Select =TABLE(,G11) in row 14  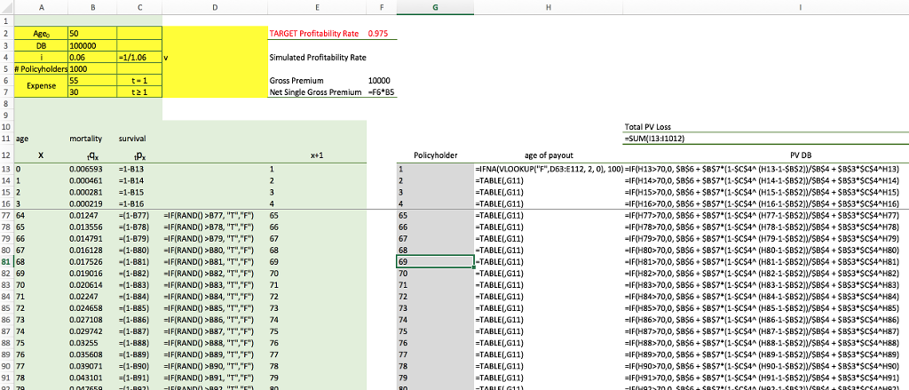tap(549, 181)
